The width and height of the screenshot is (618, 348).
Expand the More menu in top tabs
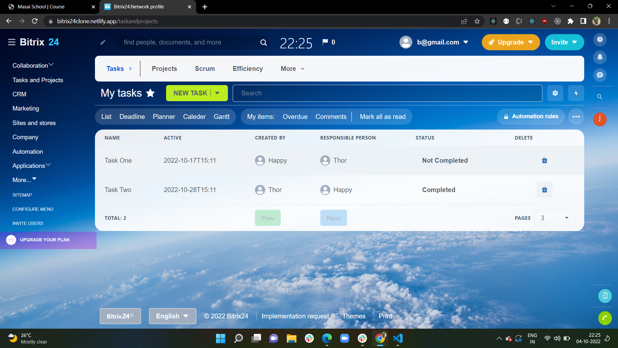coord(292,69)
